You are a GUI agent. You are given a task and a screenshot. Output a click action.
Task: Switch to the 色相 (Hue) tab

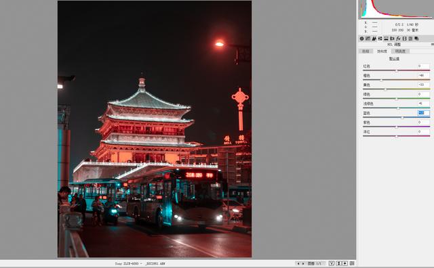[366, 51]
